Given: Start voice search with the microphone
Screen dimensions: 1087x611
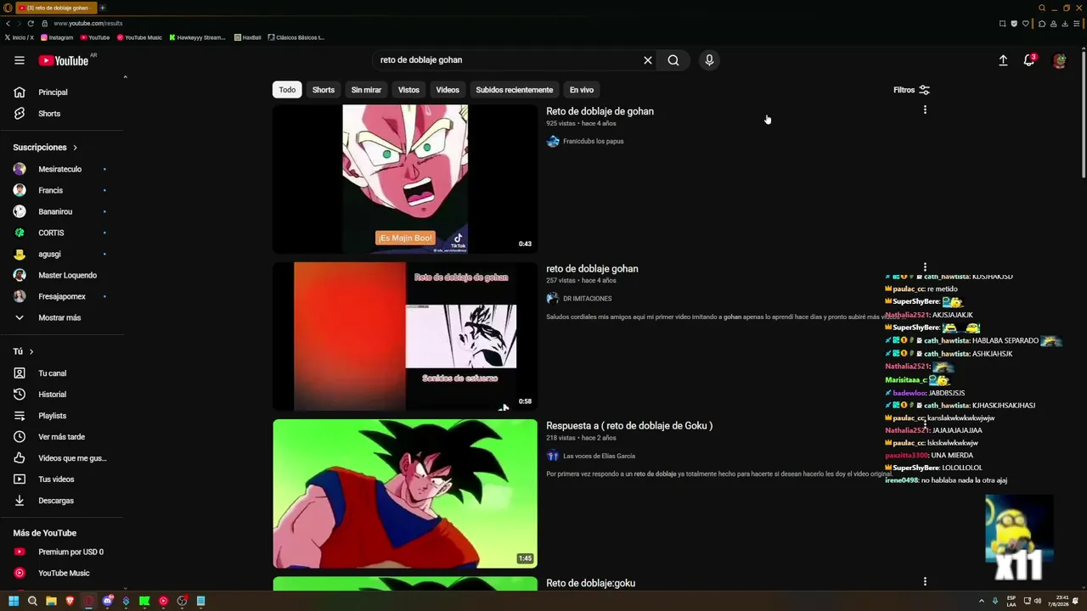Looking at the screenshot, I should 709,60.
